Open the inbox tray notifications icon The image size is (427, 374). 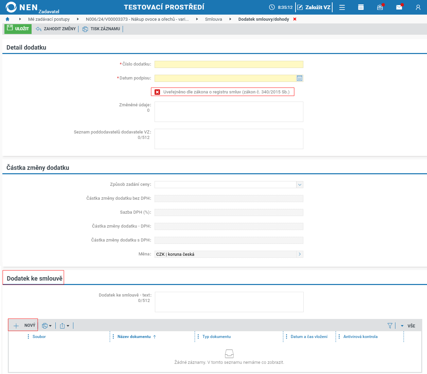pos(380,7)
